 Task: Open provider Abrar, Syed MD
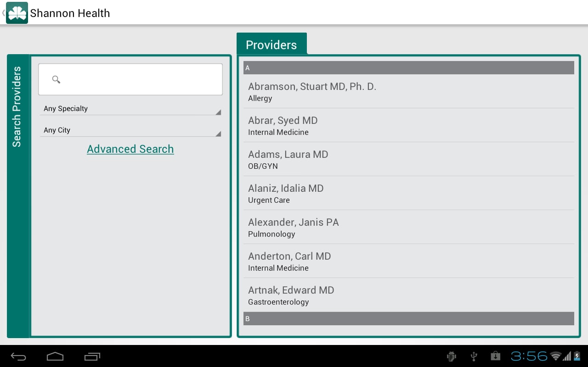coord(409,125)
